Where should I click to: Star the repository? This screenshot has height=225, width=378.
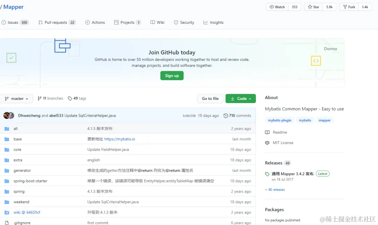pos(313,7)
